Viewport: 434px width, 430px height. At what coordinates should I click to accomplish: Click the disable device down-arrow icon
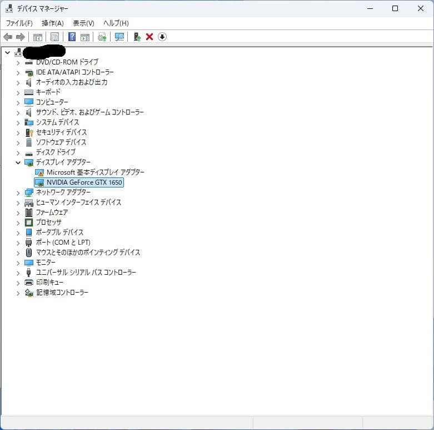coord(162,37)
